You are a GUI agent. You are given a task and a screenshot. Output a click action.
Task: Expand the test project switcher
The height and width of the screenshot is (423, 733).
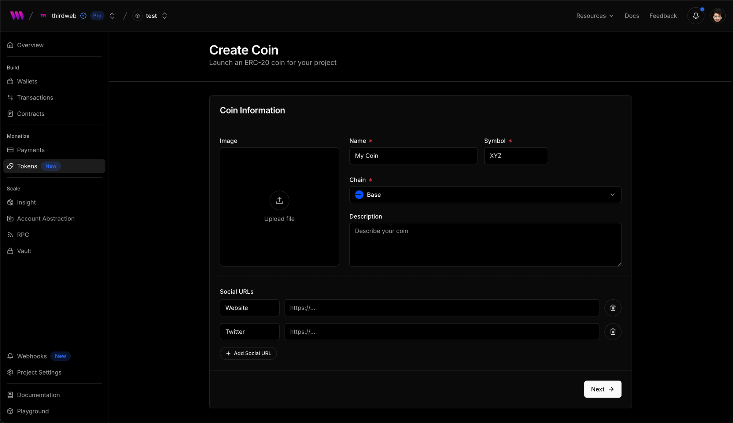[x=165, y=16]
